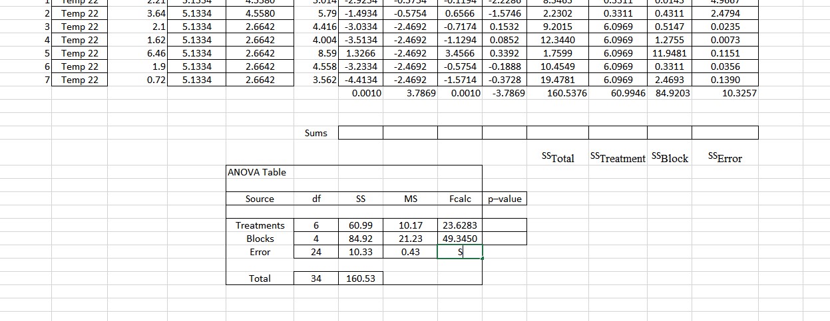This screenshot has height=321, width=830.
Task: Click the SSTreatment label
Action: pos(618,158)
